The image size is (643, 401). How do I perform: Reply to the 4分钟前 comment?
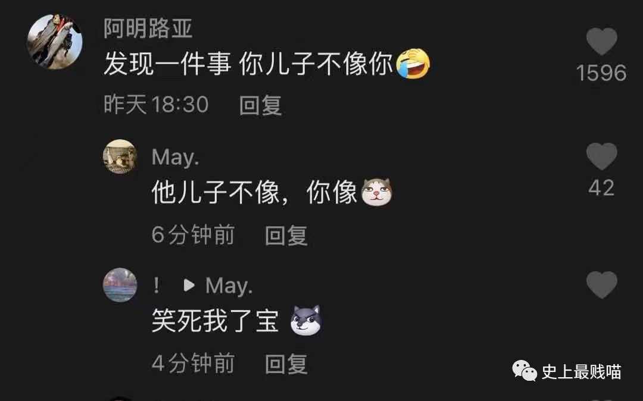286,364
